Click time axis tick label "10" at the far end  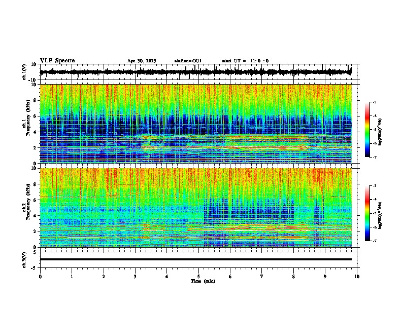357,277
